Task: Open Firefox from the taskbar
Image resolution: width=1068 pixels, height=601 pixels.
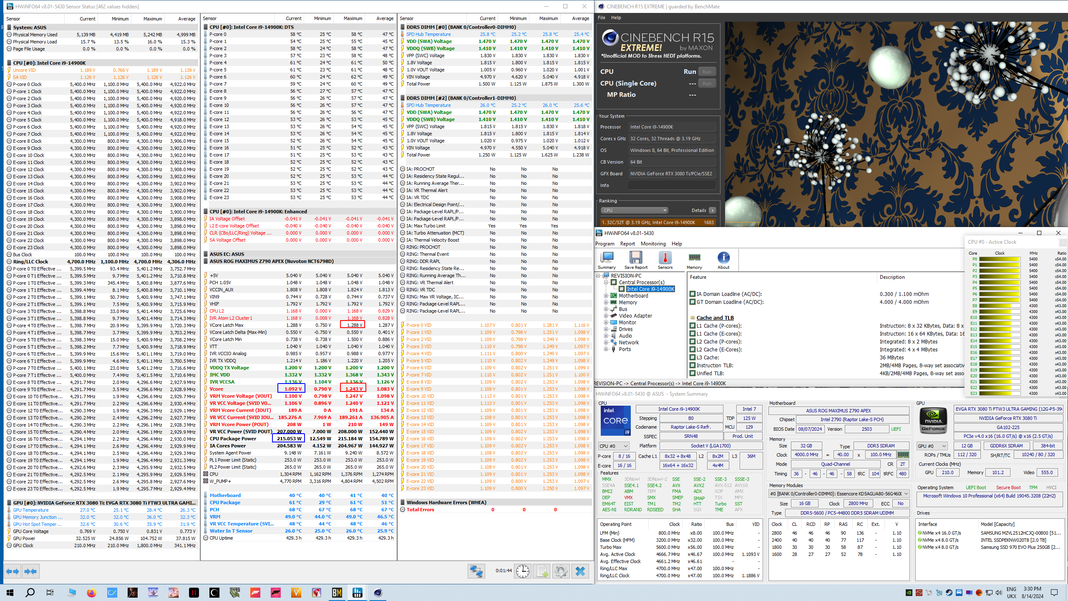Action: tap(91, 593)
